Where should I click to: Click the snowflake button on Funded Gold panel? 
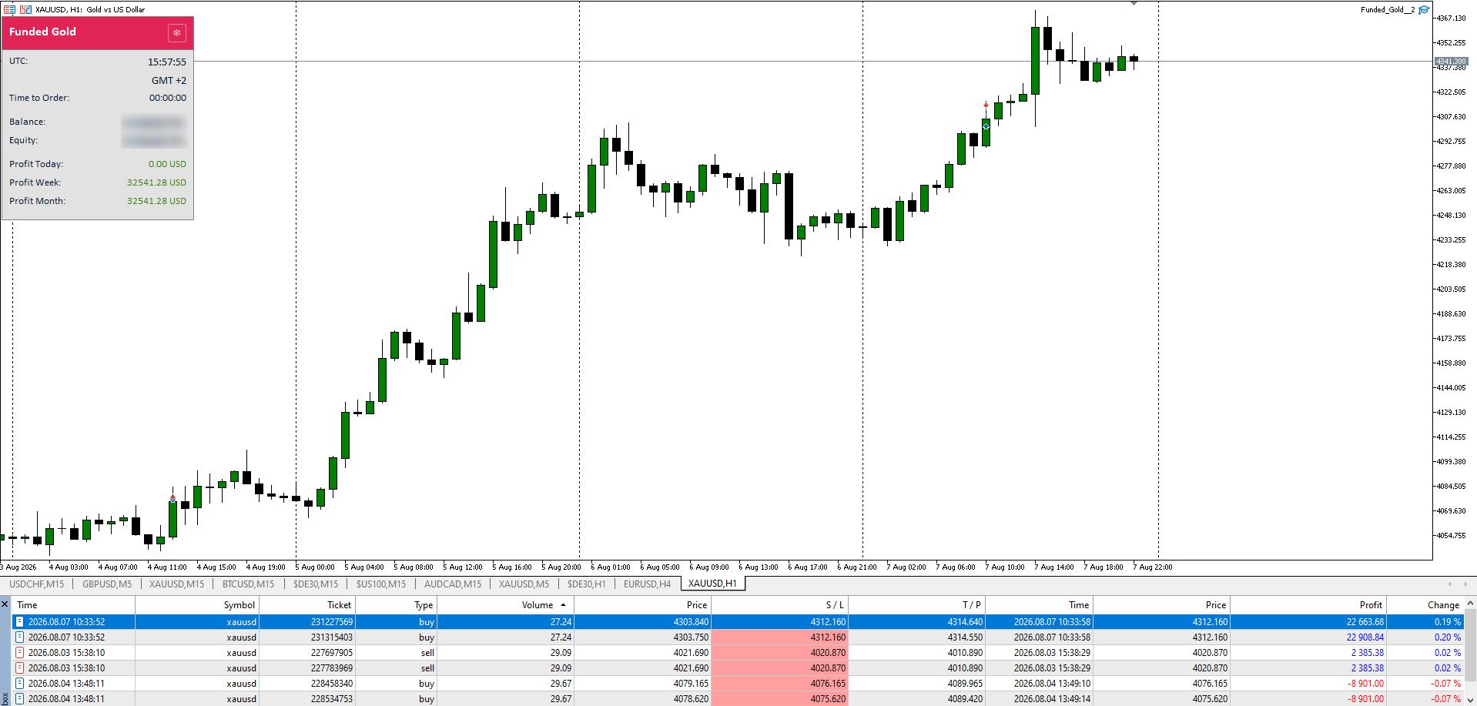(176, 32)
